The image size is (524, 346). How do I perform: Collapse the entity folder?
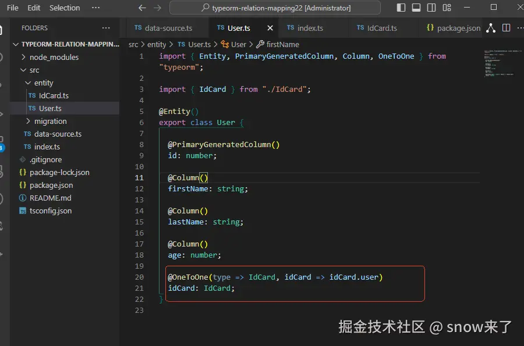(x=29, y=83)
